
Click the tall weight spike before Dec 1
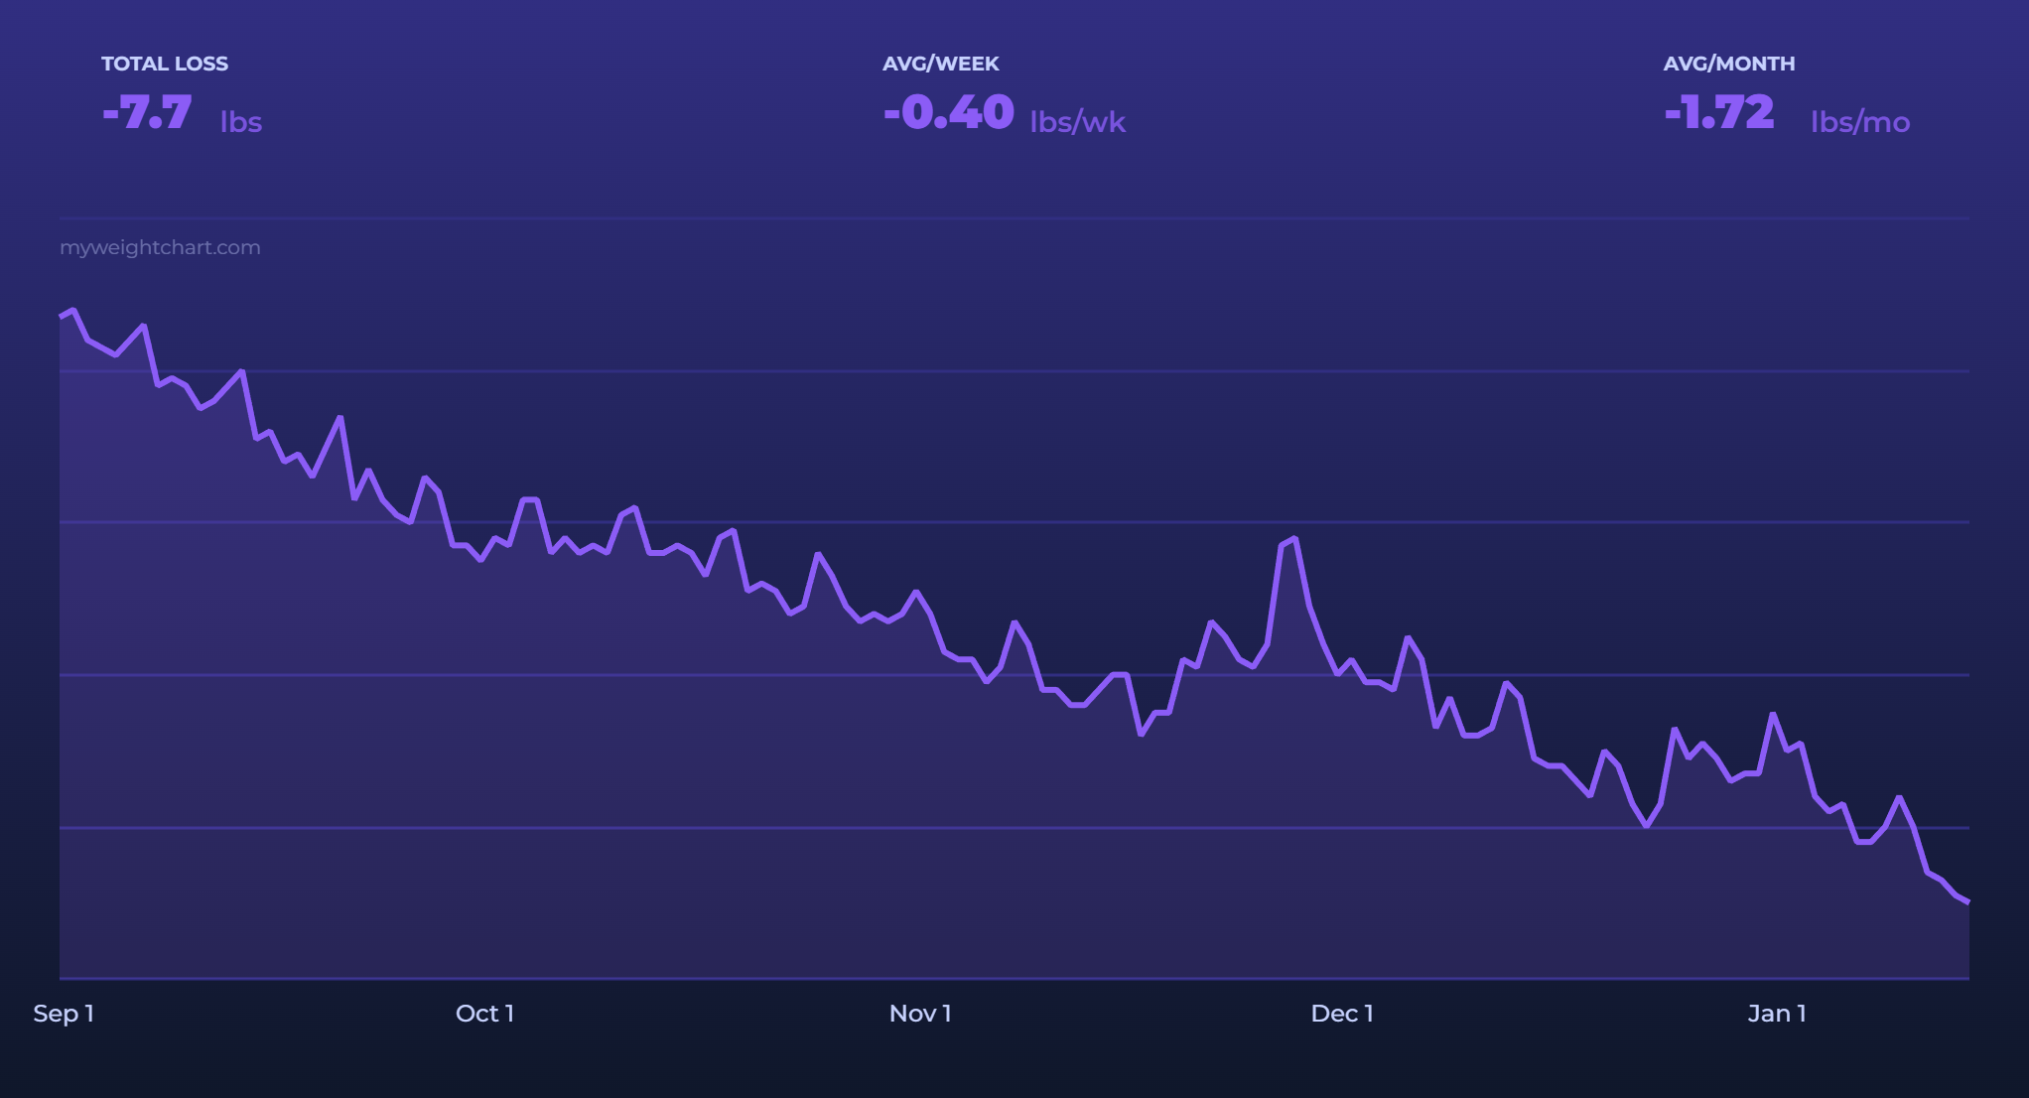1294,539
